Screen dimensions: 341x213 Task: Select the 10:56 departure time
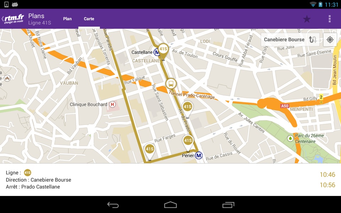pyautogui.click(x=327, y=185)
